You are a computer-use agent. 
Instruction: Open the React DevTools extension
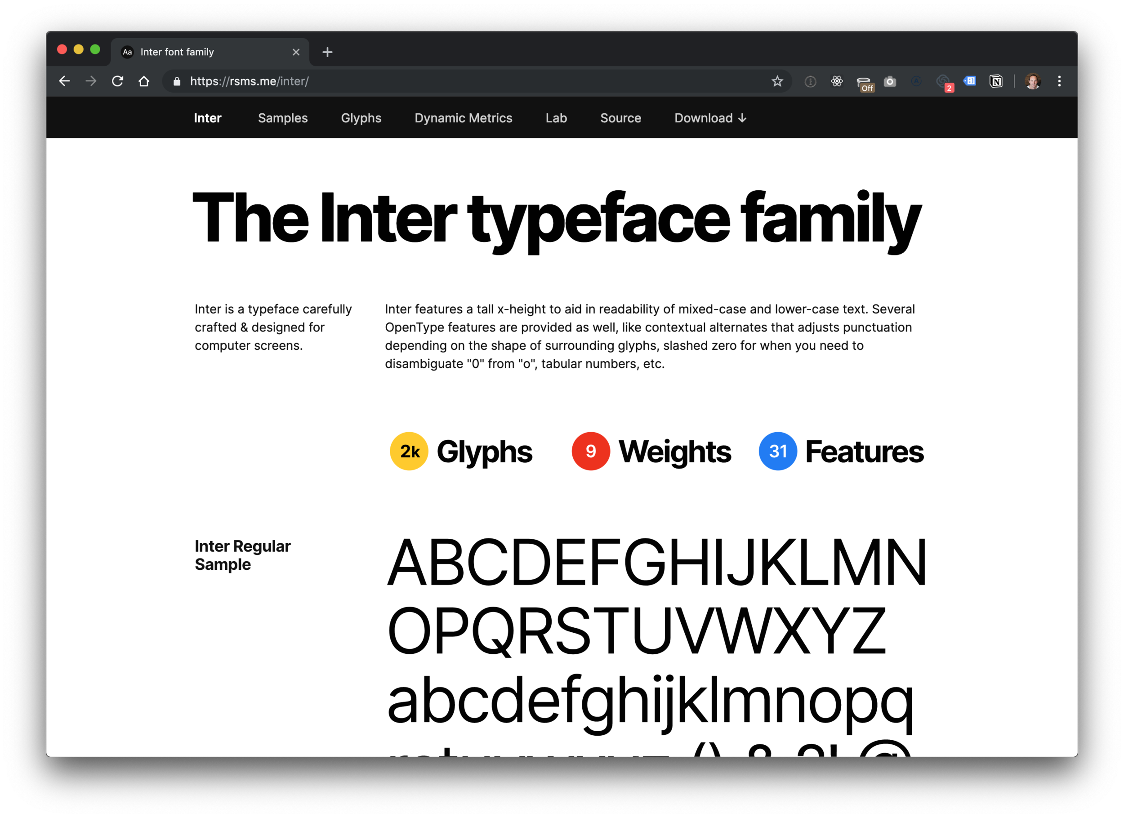[x=837, y=81]
